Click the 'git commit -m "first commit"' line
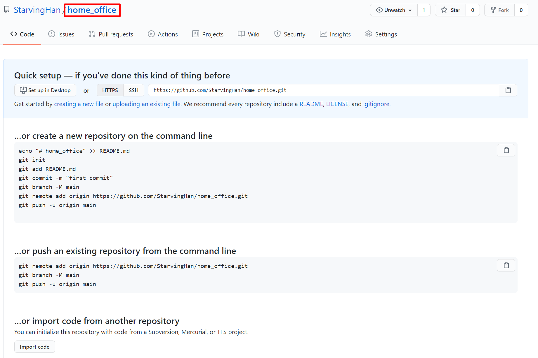Image resolution: width=538 pixels, height=358 pixels. [66, 178]
